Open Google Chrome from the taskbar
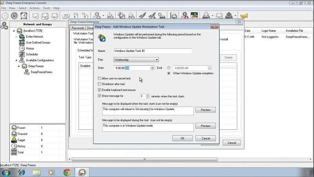Viewport: 314px width, 177px height. click(x=67, y=172)
